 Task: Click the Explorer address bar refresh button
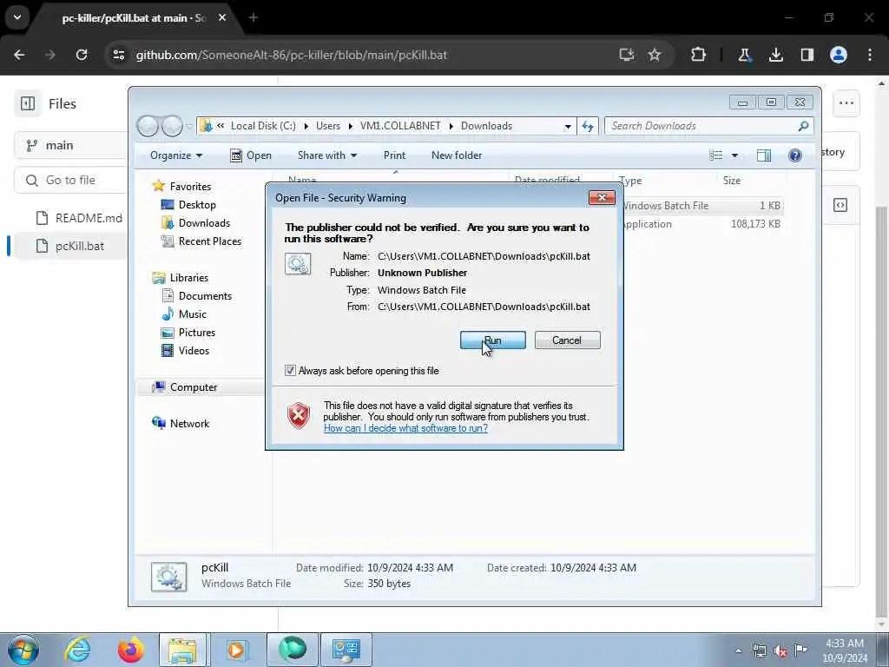point(588,126)
